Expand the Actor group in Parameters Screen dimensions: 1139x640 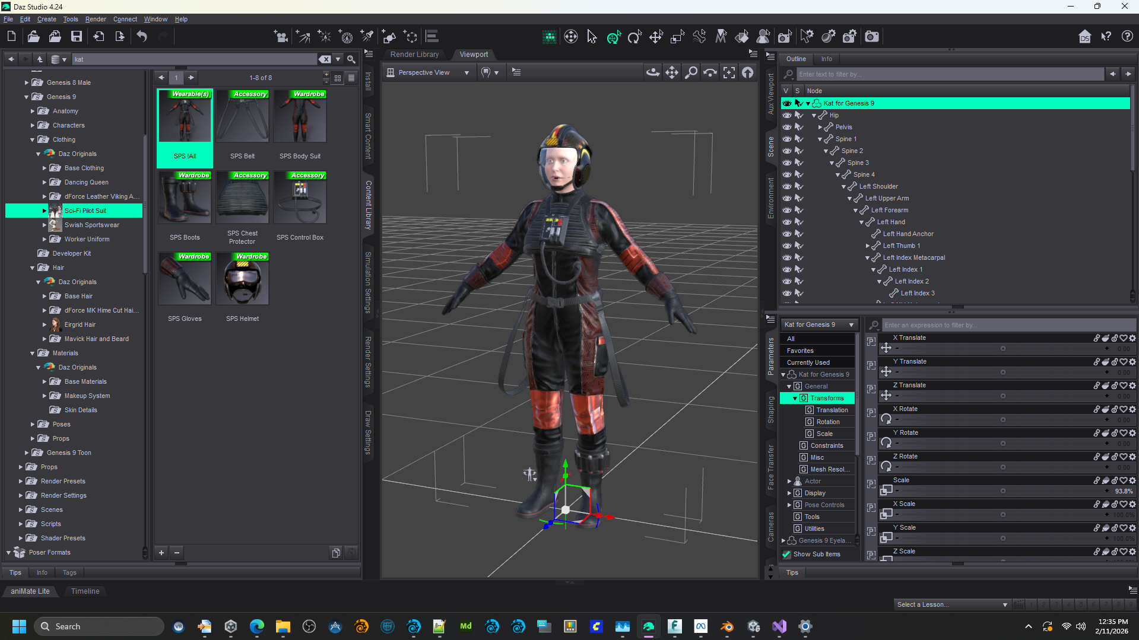(x=789, y=481)
